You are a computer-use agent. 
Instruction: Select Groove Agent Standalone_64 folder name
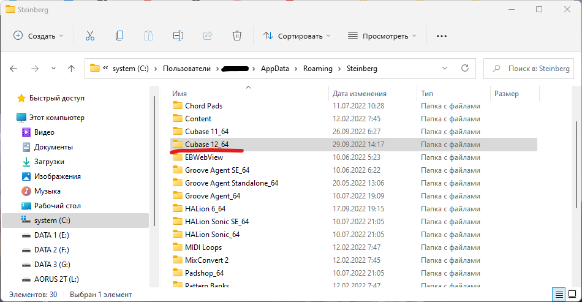pyautogui.click(x=232, y=183)
